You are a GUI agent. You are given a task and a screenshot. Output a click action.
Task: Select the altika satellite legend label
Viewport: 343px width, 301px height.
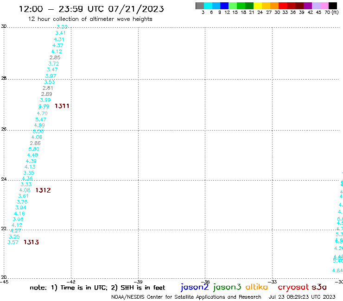coord(257,287)
